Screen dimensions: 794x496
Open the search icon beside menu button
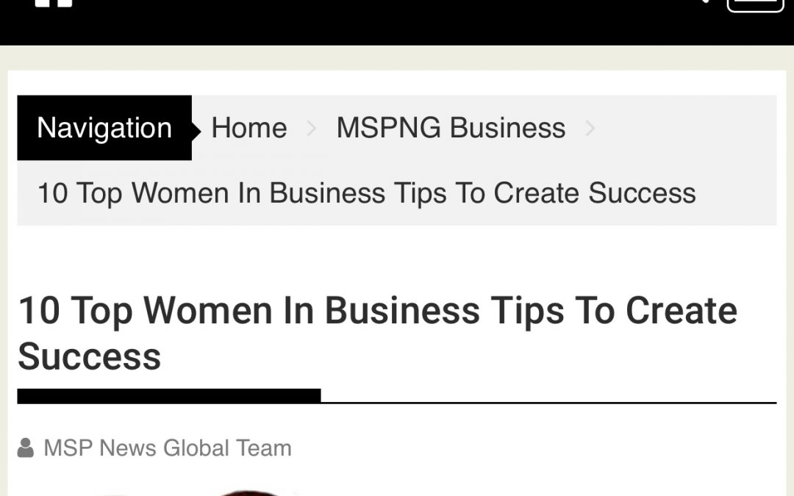(703, 1)
